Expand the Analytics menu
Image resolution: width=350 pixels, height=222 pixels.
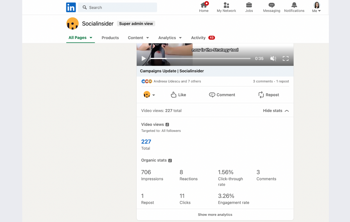[170, 38]
